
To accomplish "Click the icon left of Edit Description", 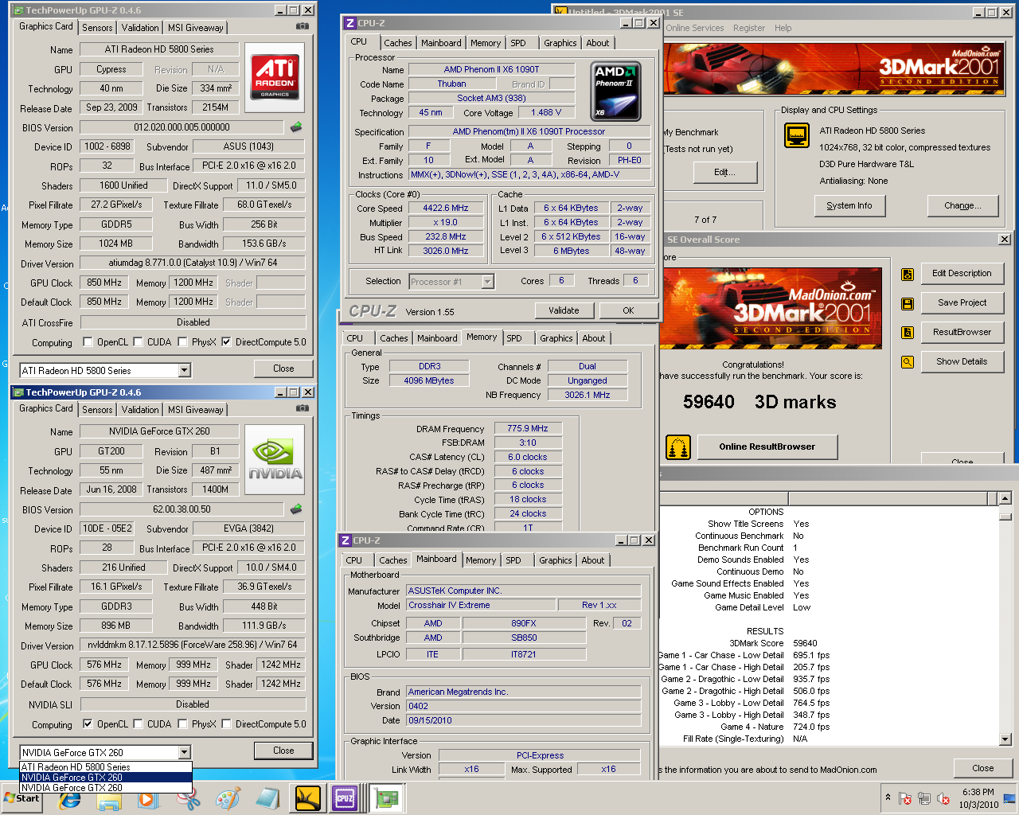I will 908,275.
